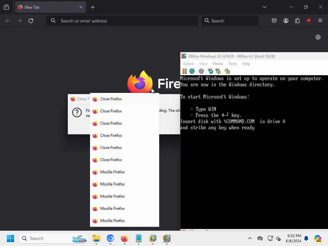Viewport: 328px width, 246px height.
Task: Expand the system tray hidden icons chevron
Action: tap(250, 238)
